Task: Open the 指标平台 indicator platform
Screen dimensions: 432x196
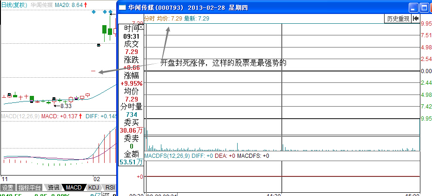Action: point(29,188)
